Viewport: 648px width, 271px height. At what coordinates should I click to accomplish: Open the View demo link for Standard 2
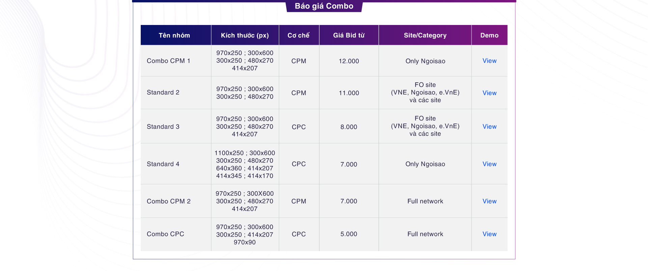click(489, 93)
